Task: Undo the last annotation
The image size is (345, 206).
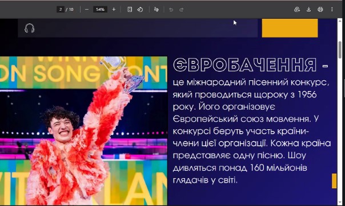Action: pos(171,10)
